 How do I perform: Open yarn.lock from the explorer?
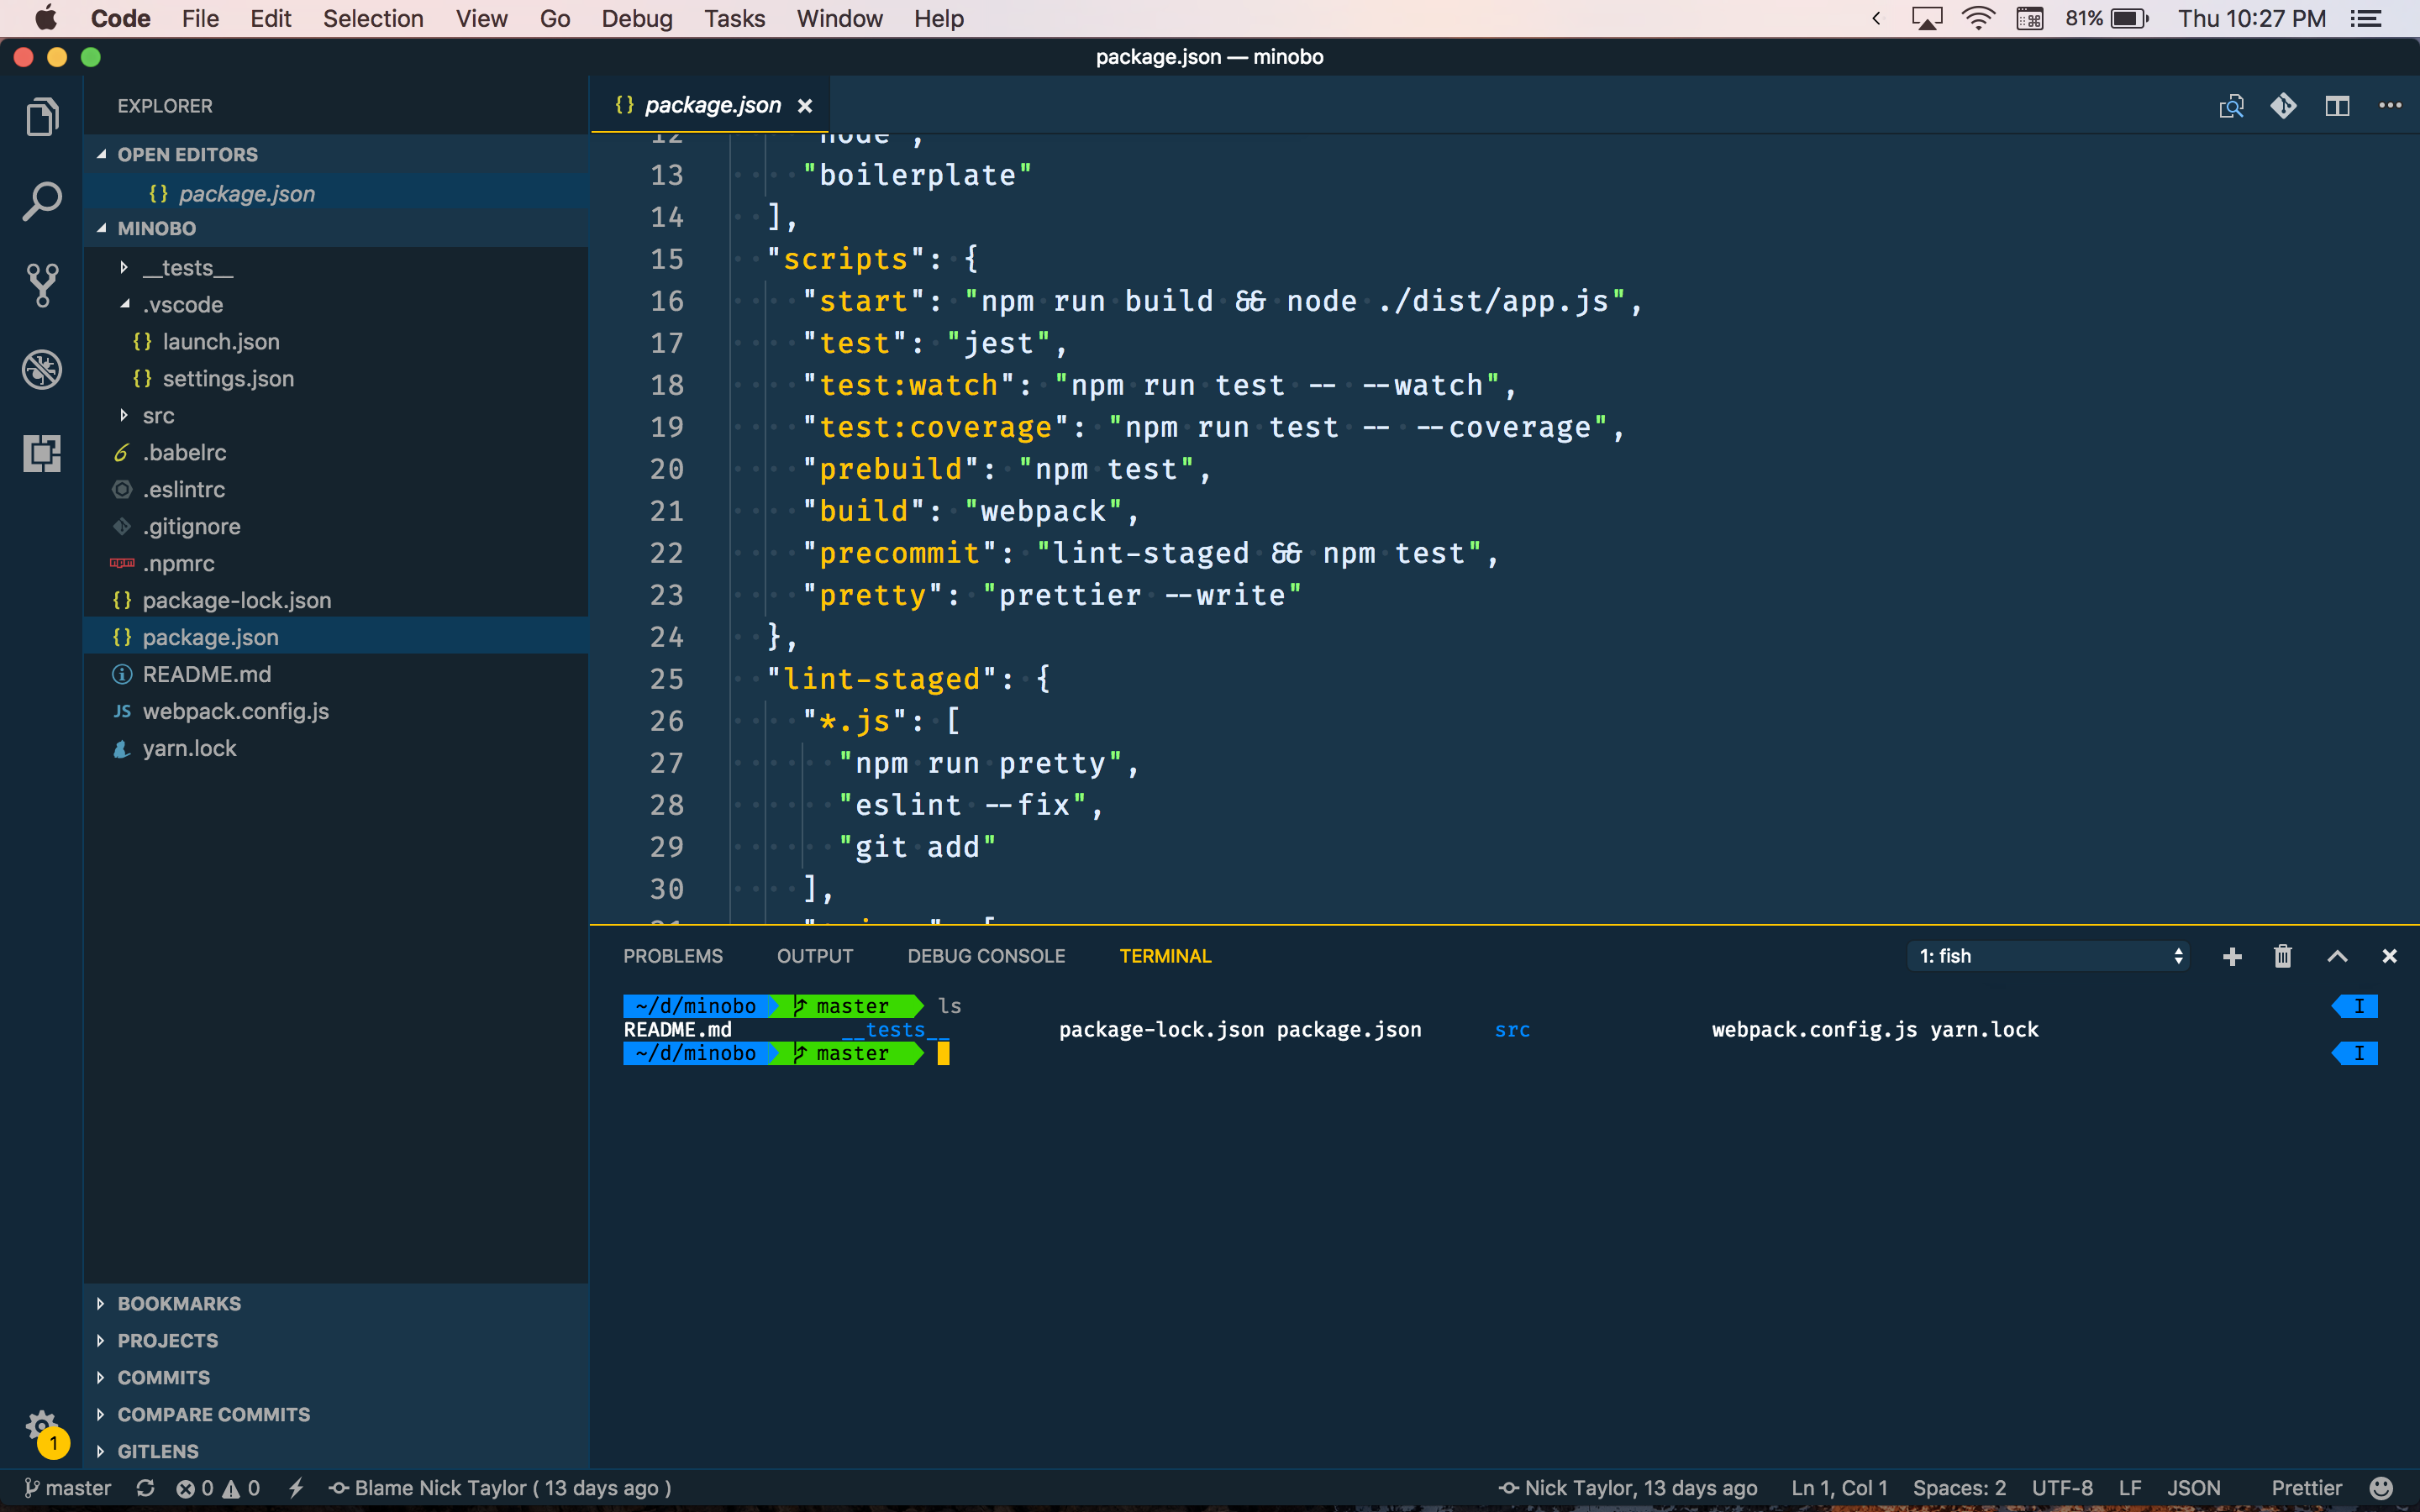[x=190, y=748]
